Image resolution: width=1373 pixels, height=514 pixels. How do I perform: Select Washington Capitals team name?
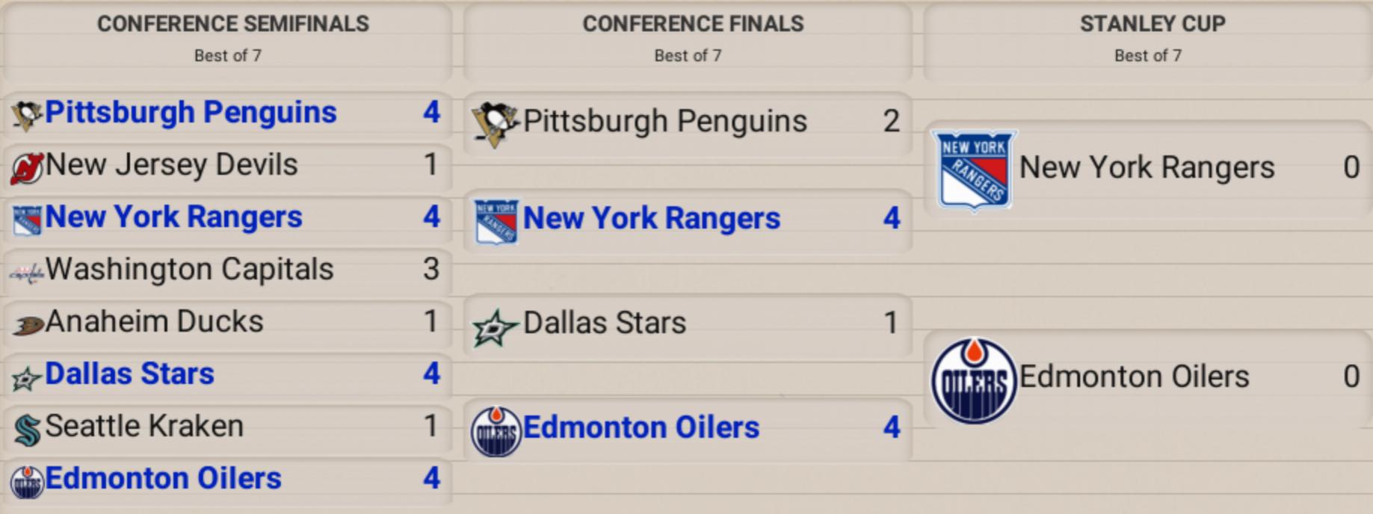189,270
